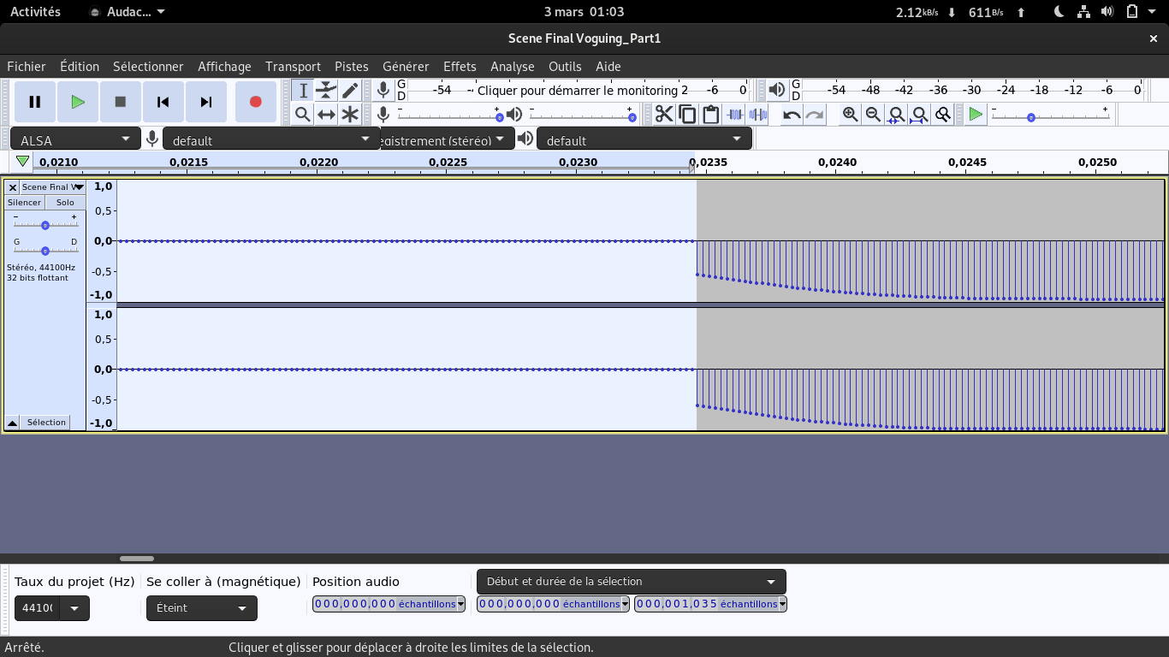The width and height of the screenshot is (1169, 657).
Task: Click the Sélection button on track panel
Action: click(46, 423)
